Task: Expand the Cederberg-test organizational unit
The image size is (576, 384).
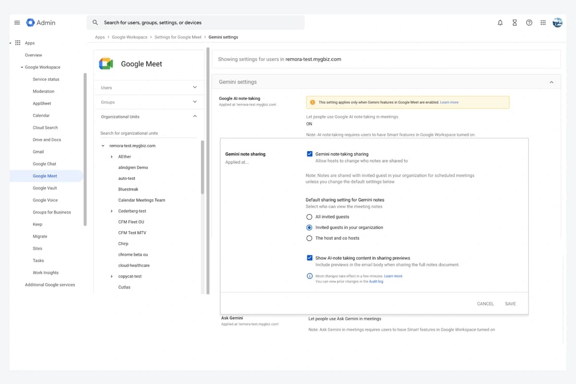Action: 112,211
